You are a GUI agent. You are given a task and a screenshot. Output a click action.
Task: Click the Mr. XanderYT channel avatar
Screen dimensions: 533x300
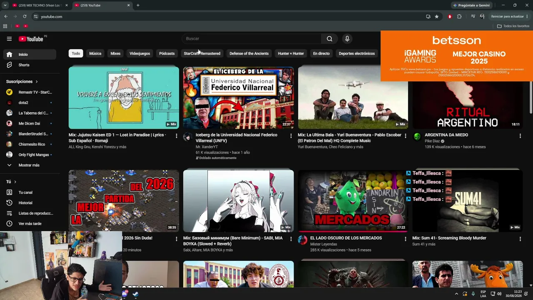[188, 137]
